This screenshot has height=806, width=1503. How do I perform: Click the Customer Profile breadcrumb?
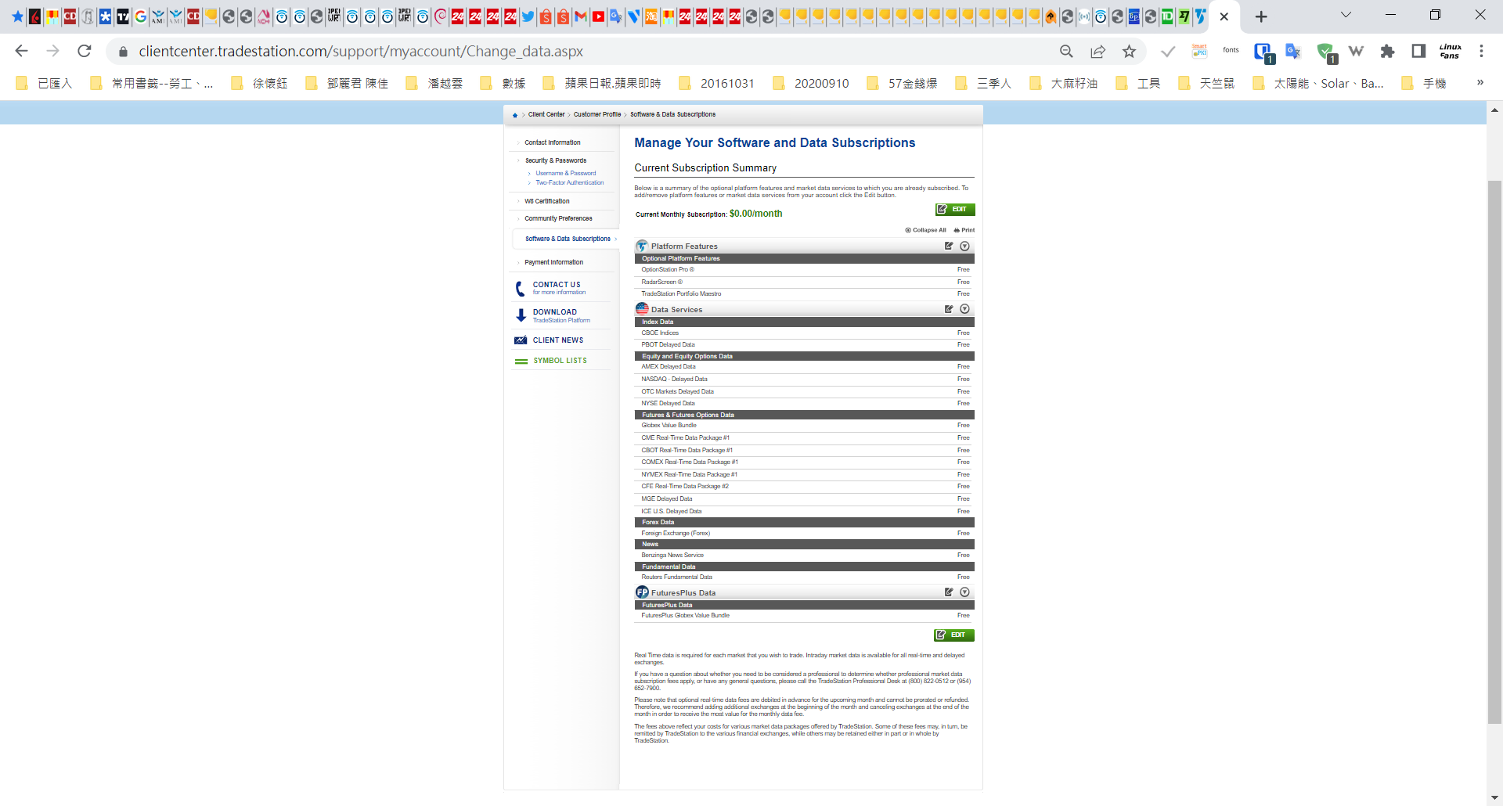click(597, 114)
